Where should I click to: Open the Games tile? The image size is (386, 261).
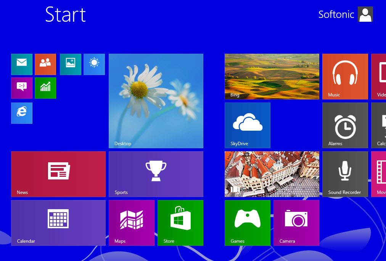248,223
